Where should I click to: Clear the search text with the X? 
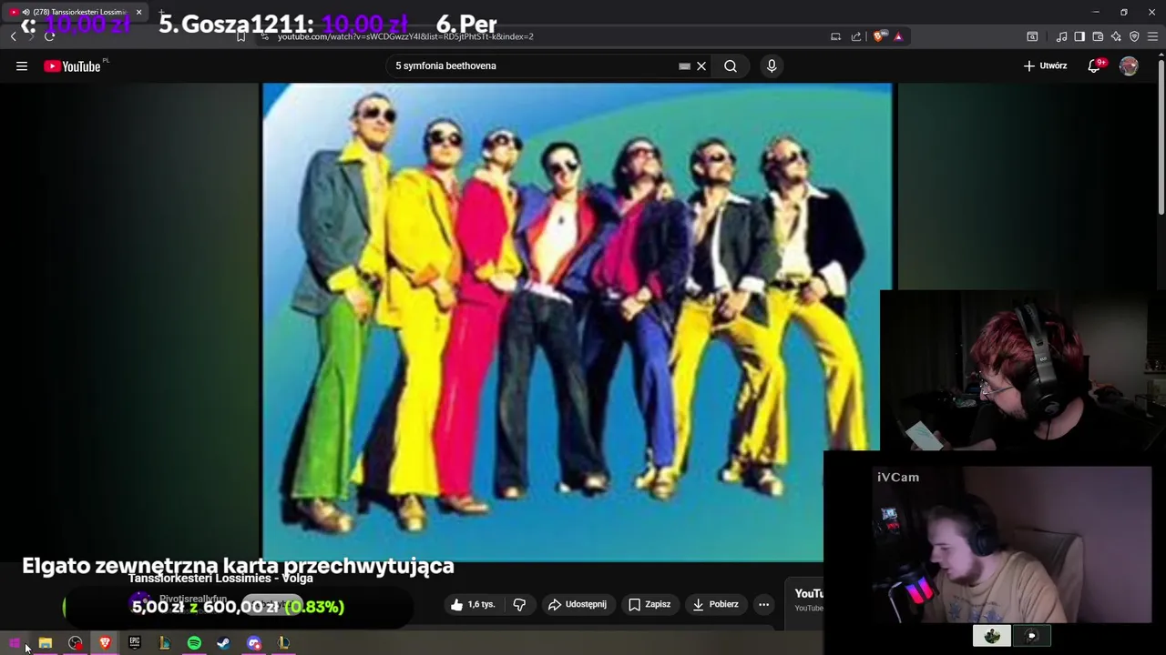tap(701, 65)
